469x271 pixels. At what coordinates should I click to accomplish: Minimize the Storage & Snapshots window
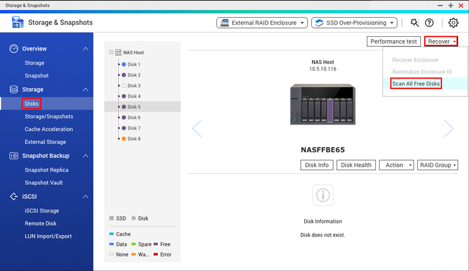(440, 5)
